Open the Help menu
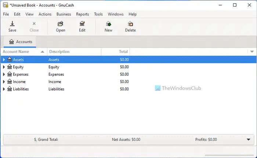257x158 pixels. (133, 14)
